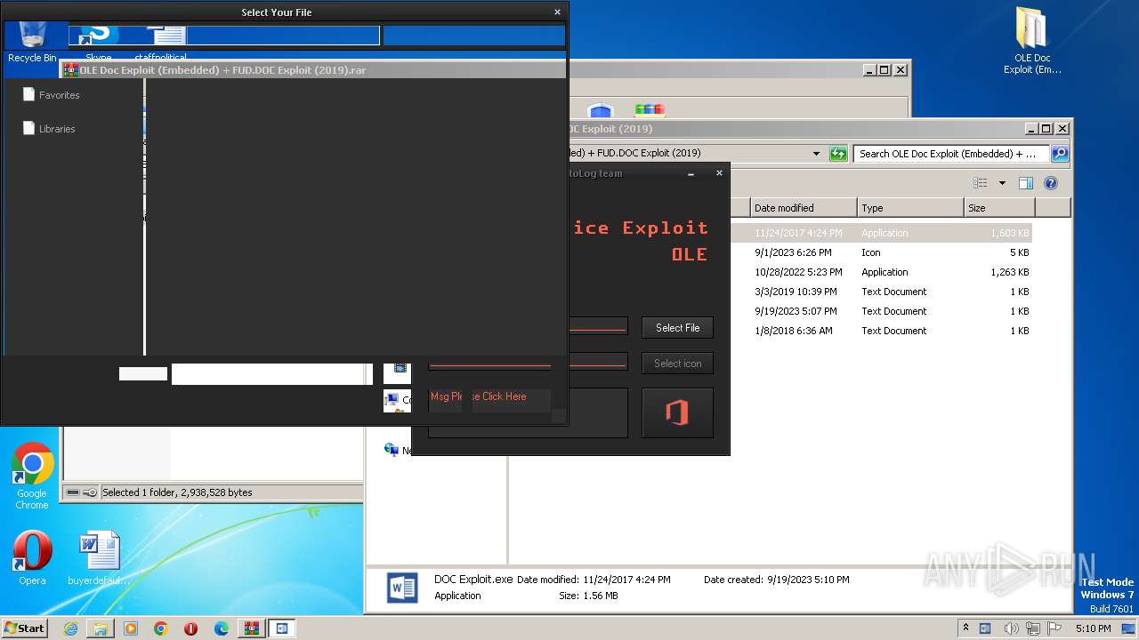Select the row dated 11/24/2017 4:24 PM
Image resolution: width=1139 pixels, height=640 pixels.
(881, 233)
